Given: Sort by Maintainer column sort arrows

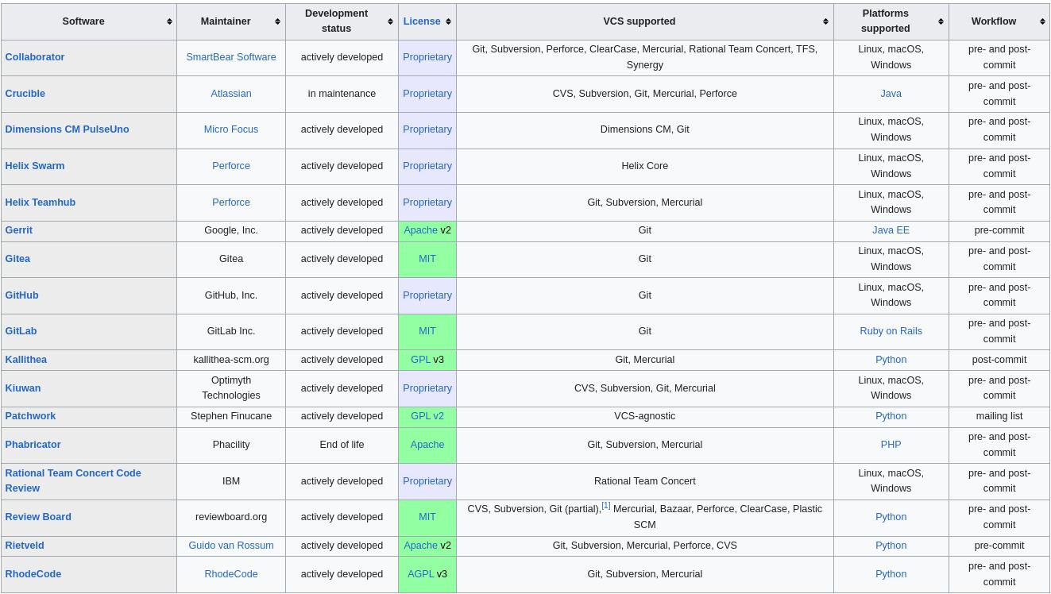Looking at the screenshot, I should [x=277, y=21].
